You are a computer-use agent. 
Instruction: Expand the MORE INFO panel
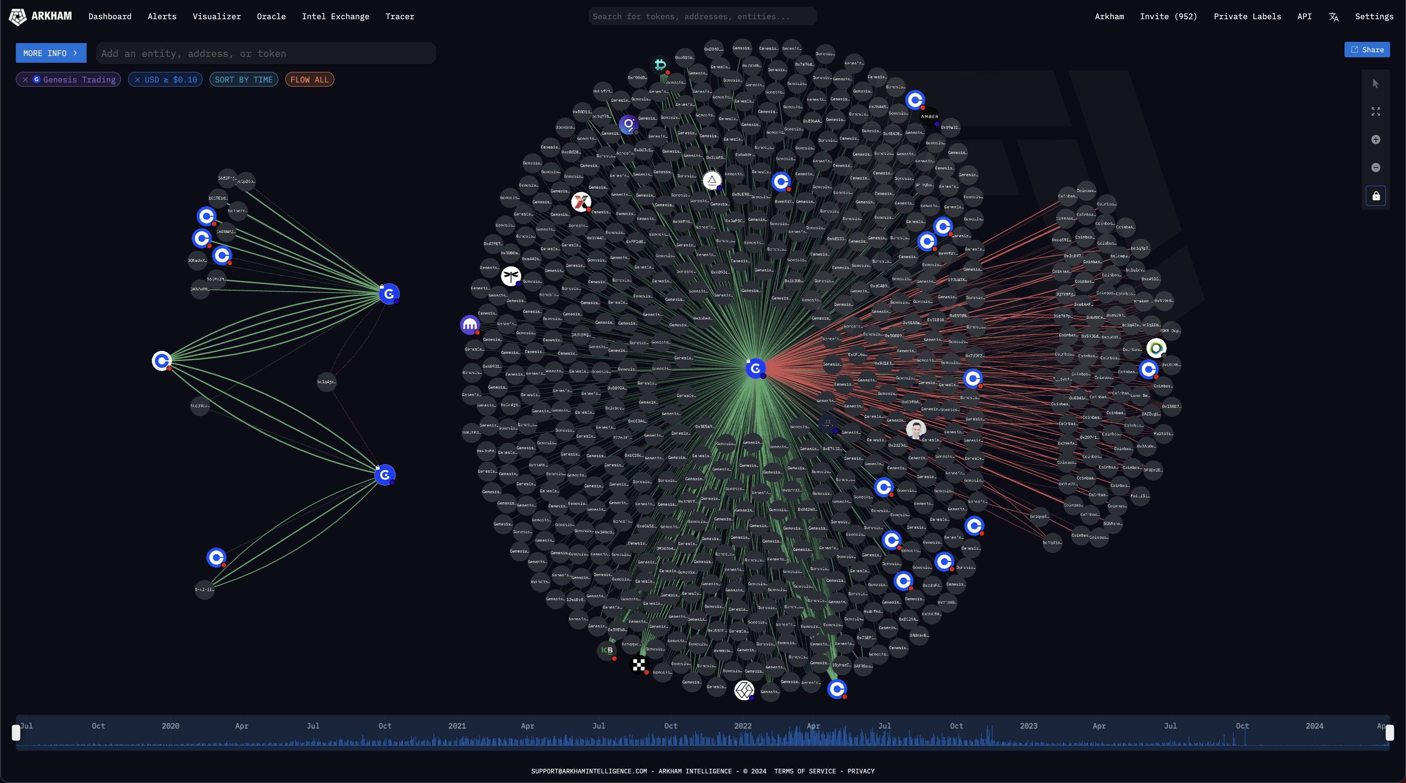pos(51,53)
